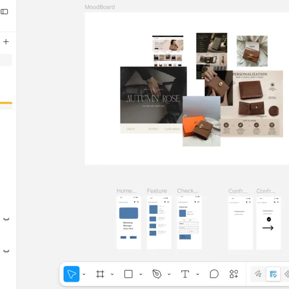
Task: Select the highlighted page row in sidebar
Action: click(6, 60)
